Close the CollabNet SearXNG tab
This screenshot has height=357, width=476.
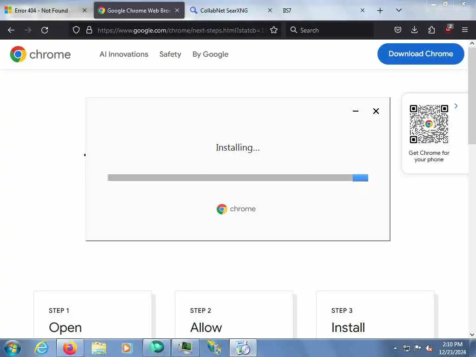click(x=270, y=10)
